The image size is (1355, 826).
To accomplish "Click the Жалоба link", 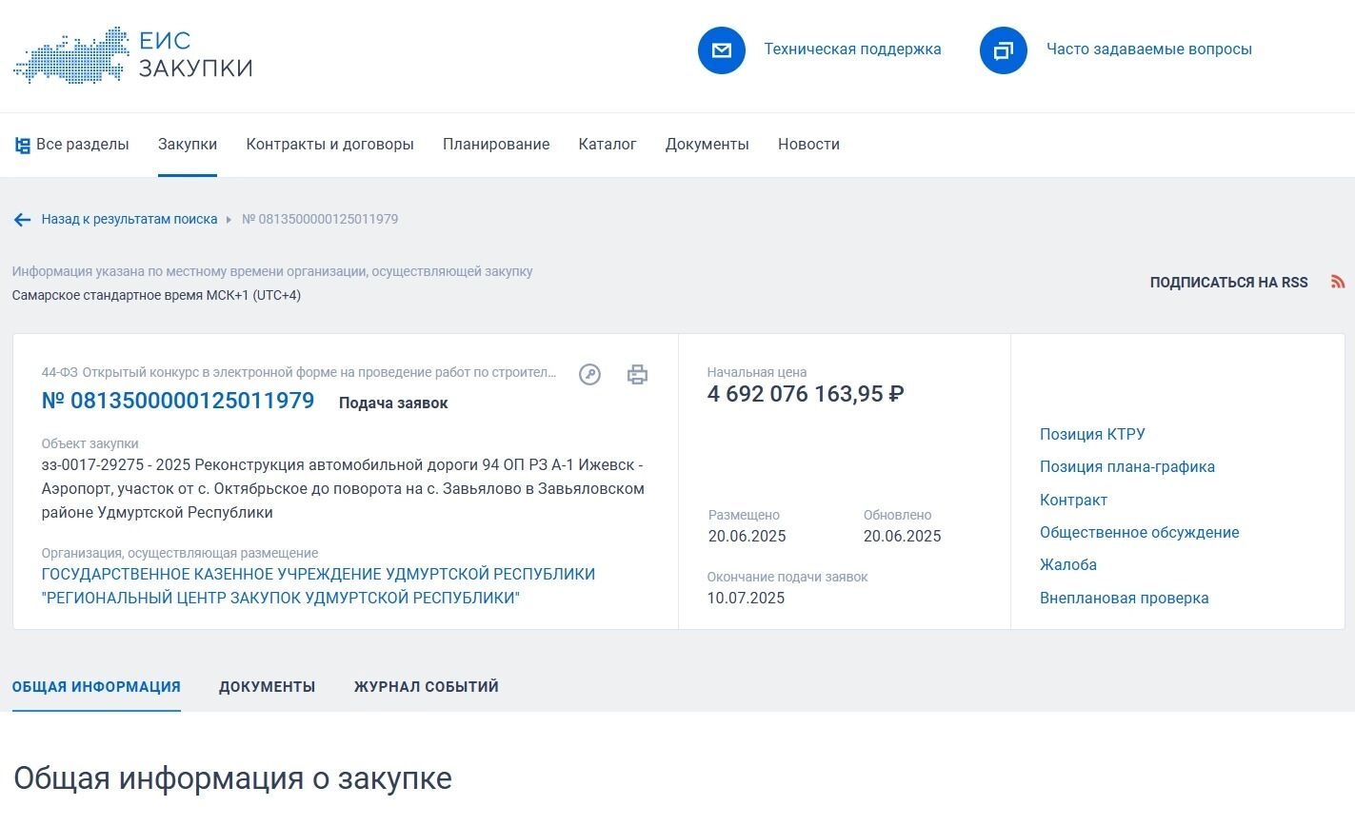I will pyautogui.click(x=1068, y=565).
